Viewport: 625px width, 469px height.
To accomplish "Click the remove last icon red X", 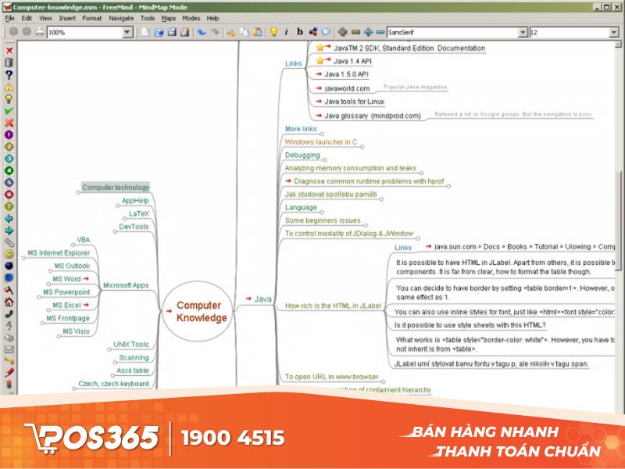I will coord(9,51).
